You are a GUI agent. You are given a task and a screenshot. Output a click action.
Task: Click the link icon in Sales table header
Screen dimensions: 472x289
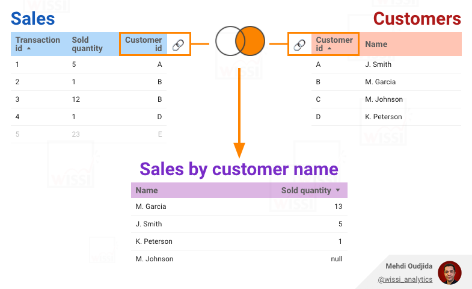(178, 45)
